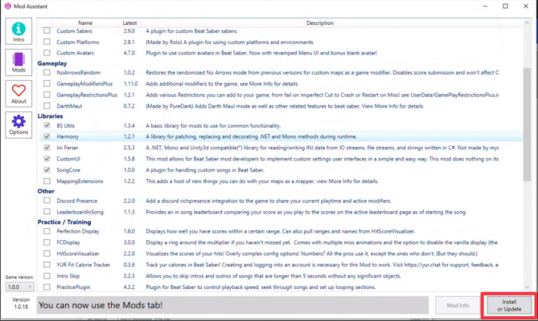Open the Options gear page

click(x=18, y=125)
